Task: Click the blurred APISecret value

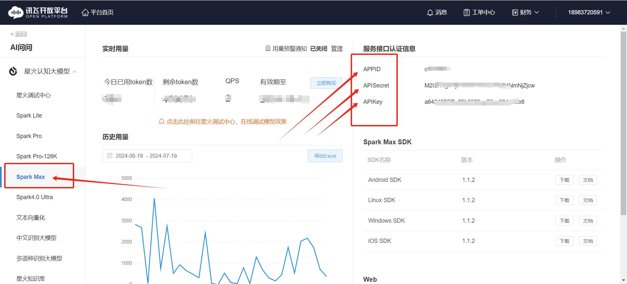Action: coord(479,86)
